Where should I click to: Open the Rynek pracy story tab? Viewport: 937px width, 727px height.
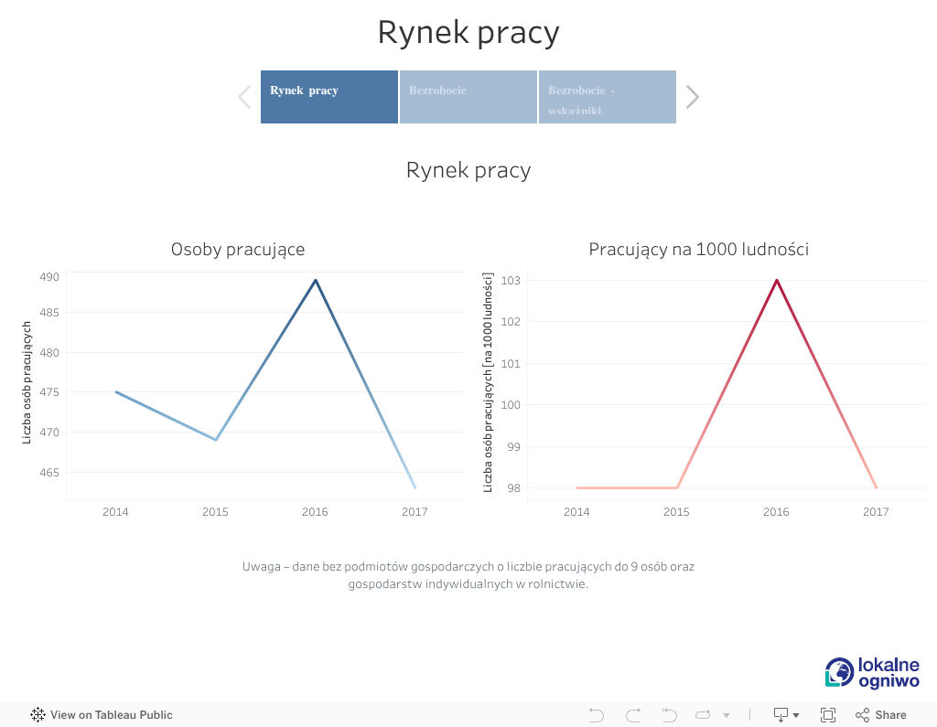click(329, 97)
